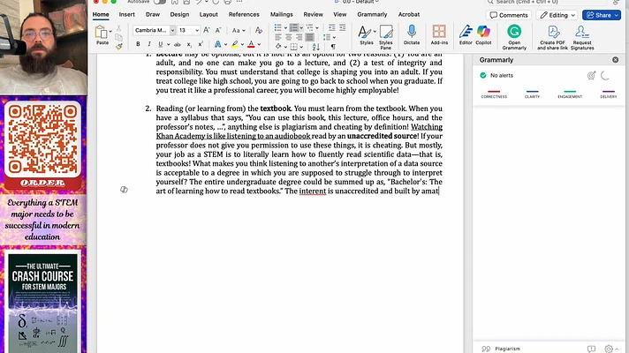Viewport: 629px width, 353px height.
Task: Click the Paste clipboard icon
Action: 102,32
